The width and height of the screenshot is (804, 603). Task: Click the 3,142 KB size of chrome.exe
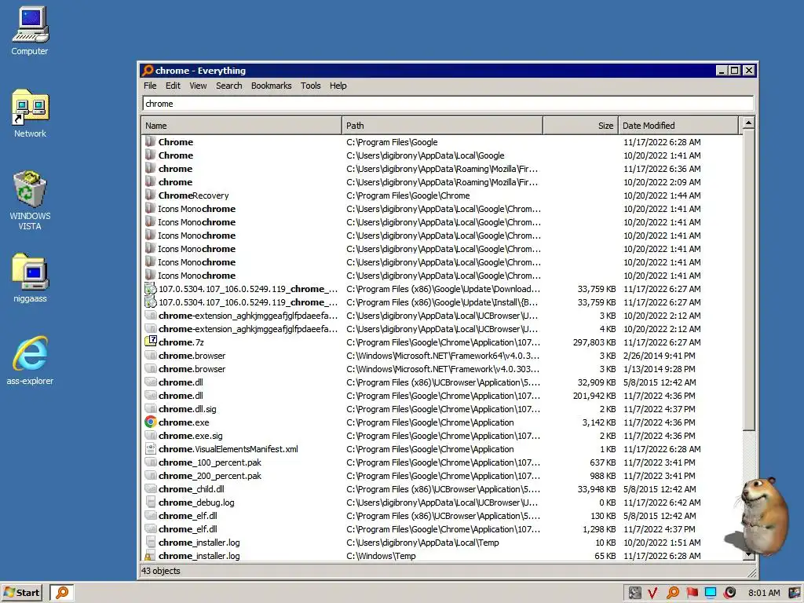pos(598,422)
